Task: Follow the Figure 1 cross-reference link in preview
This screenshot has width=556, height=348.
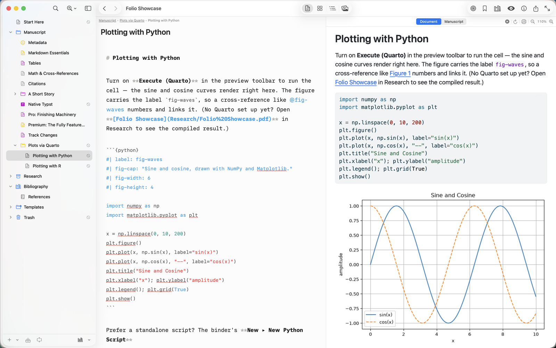Action: tap(400, 73)
